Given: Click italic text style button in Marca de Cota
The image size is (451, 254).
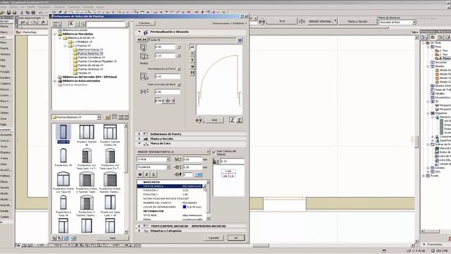Looking at the screenshot, I should [x=147, y=174].
